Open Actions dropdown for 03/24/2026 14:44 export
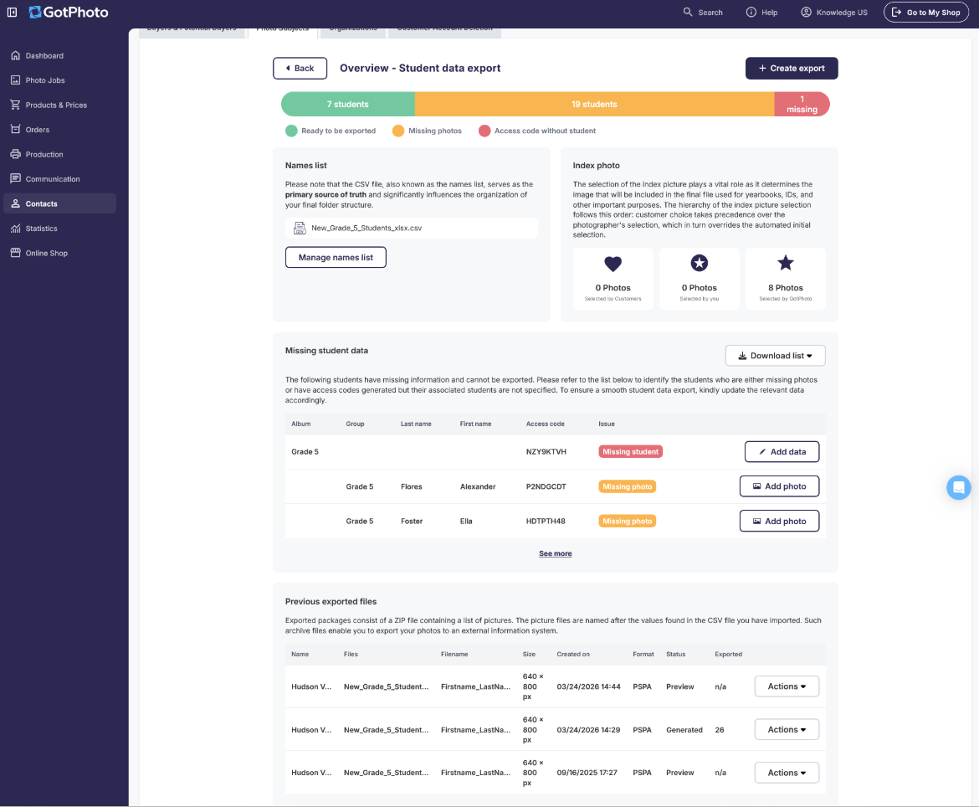 click(x=787, y=686)
